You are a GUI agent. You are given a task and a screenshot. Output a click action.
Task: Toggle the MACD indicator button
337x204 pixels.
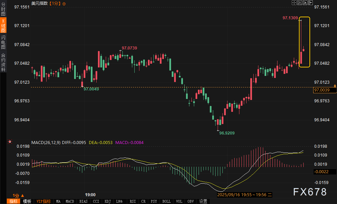[70, 201]
